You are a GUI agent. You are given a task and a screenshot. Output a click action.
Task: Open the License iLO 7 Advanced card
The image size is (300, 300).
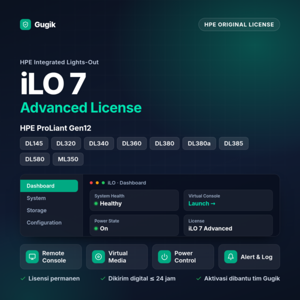pyautogui.click(x=228, y=225)
